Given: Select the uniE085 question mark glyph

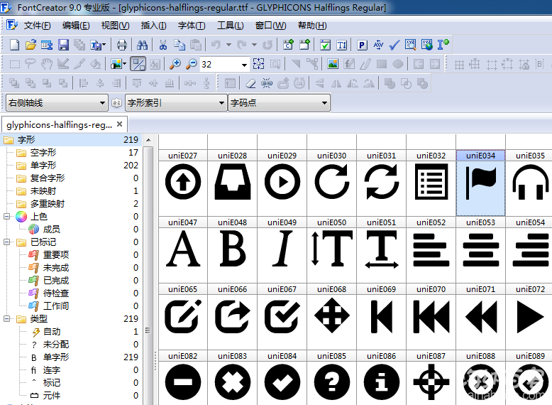Looking at the screenshot, I should click(331, 378).
